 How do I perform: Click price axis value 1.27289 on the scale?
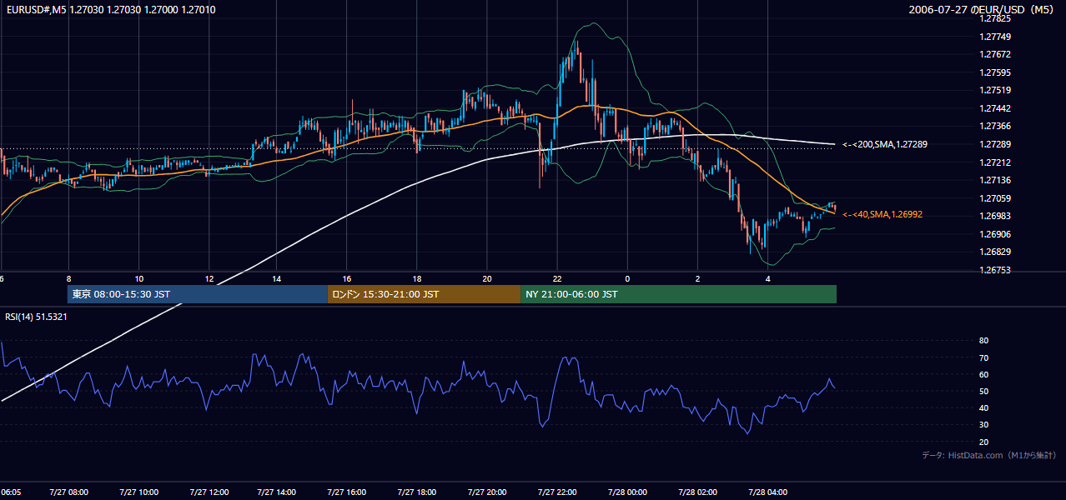pos(994,144)
